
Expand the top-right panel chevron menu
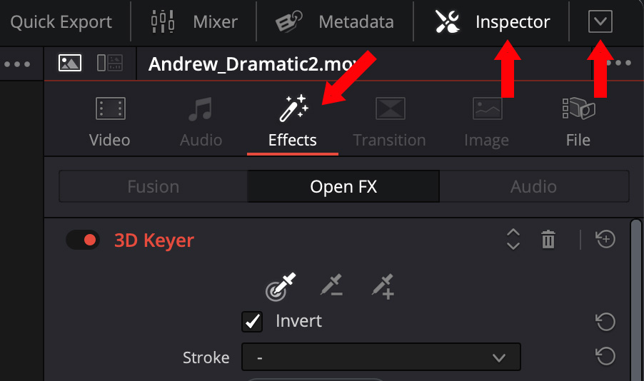tap(600, 21)
